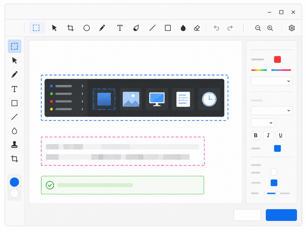Select the red dot menu row
Image resolution: width=306 pixels, height=230 pixels.
coord(67,101)
